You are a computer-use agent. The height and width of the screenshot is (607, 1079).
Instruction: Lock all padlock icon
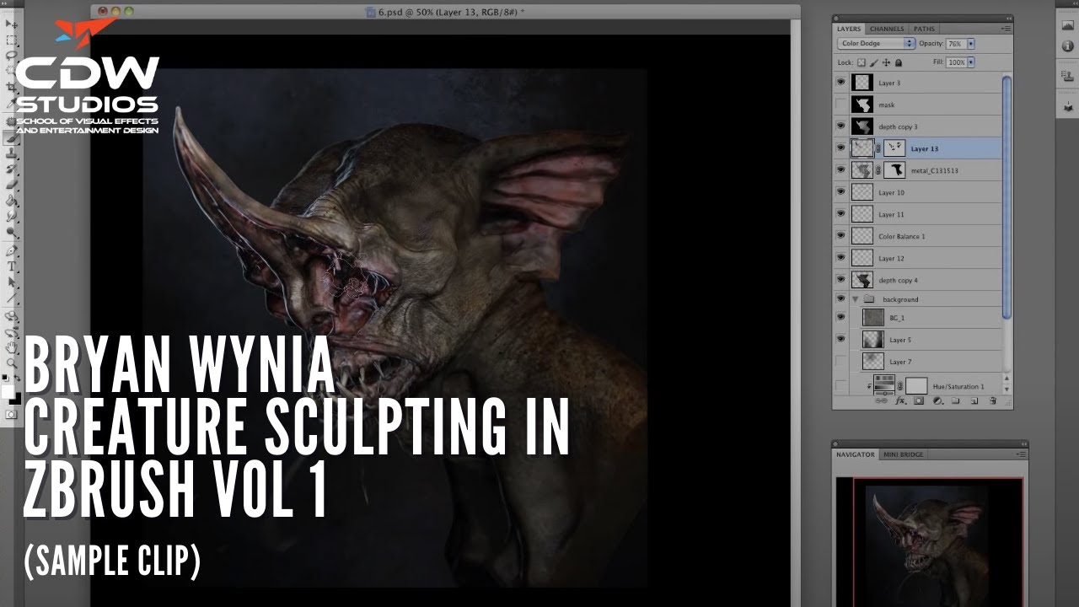[899, 62]
